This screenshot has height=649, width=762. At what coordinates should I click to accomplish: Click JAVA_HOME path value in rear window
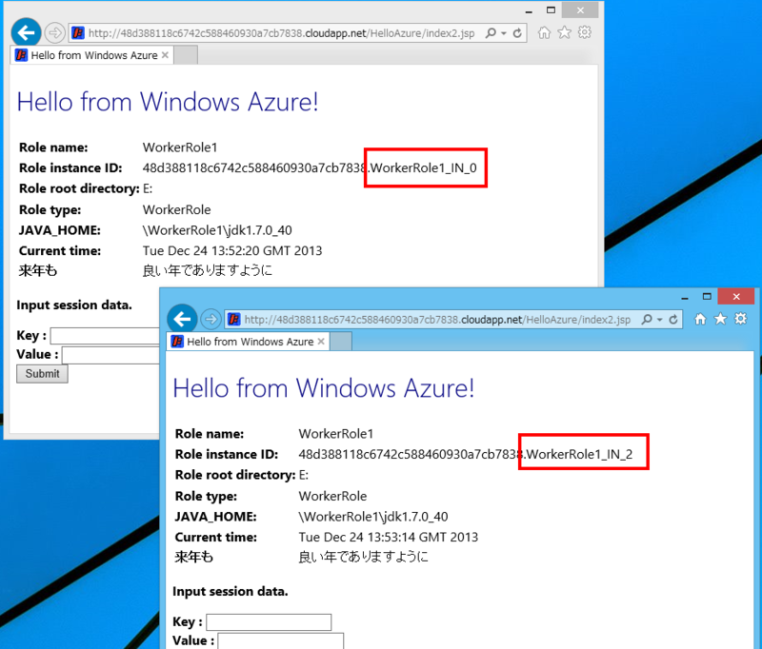[x=217, y=230]
